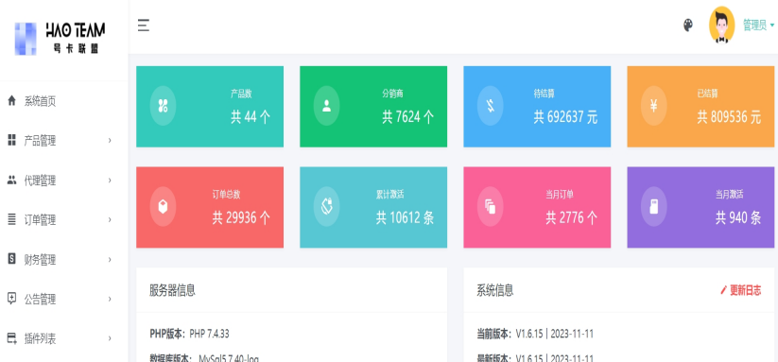Click the 累计激活 card circle icon
The width and height of the screenshot is (778, 362).
click(x=326, y=206)
